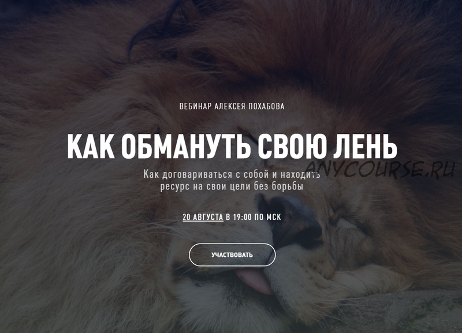
Task: Click the lion's pink tongue
Action: [255, 280]
